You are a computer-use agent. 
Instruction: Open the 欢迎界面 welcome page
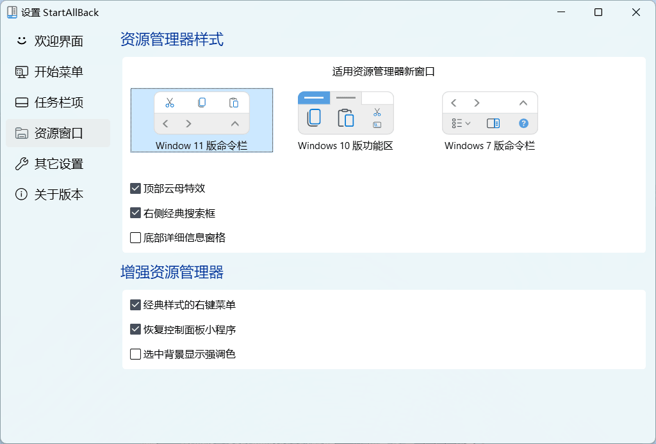[x=58, y=41]
